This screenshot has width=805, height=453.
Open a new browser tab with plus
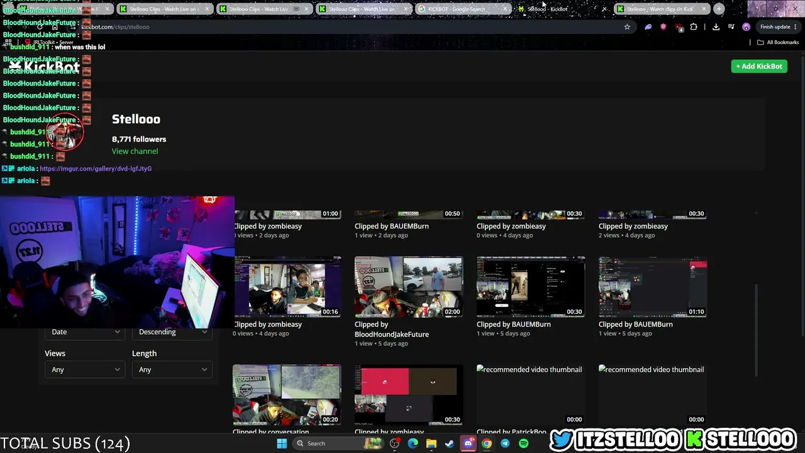[719, 9]
